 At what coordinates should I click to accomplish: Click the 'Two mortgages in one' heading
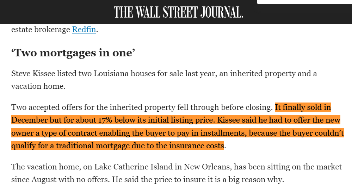[x=73, y=53]
